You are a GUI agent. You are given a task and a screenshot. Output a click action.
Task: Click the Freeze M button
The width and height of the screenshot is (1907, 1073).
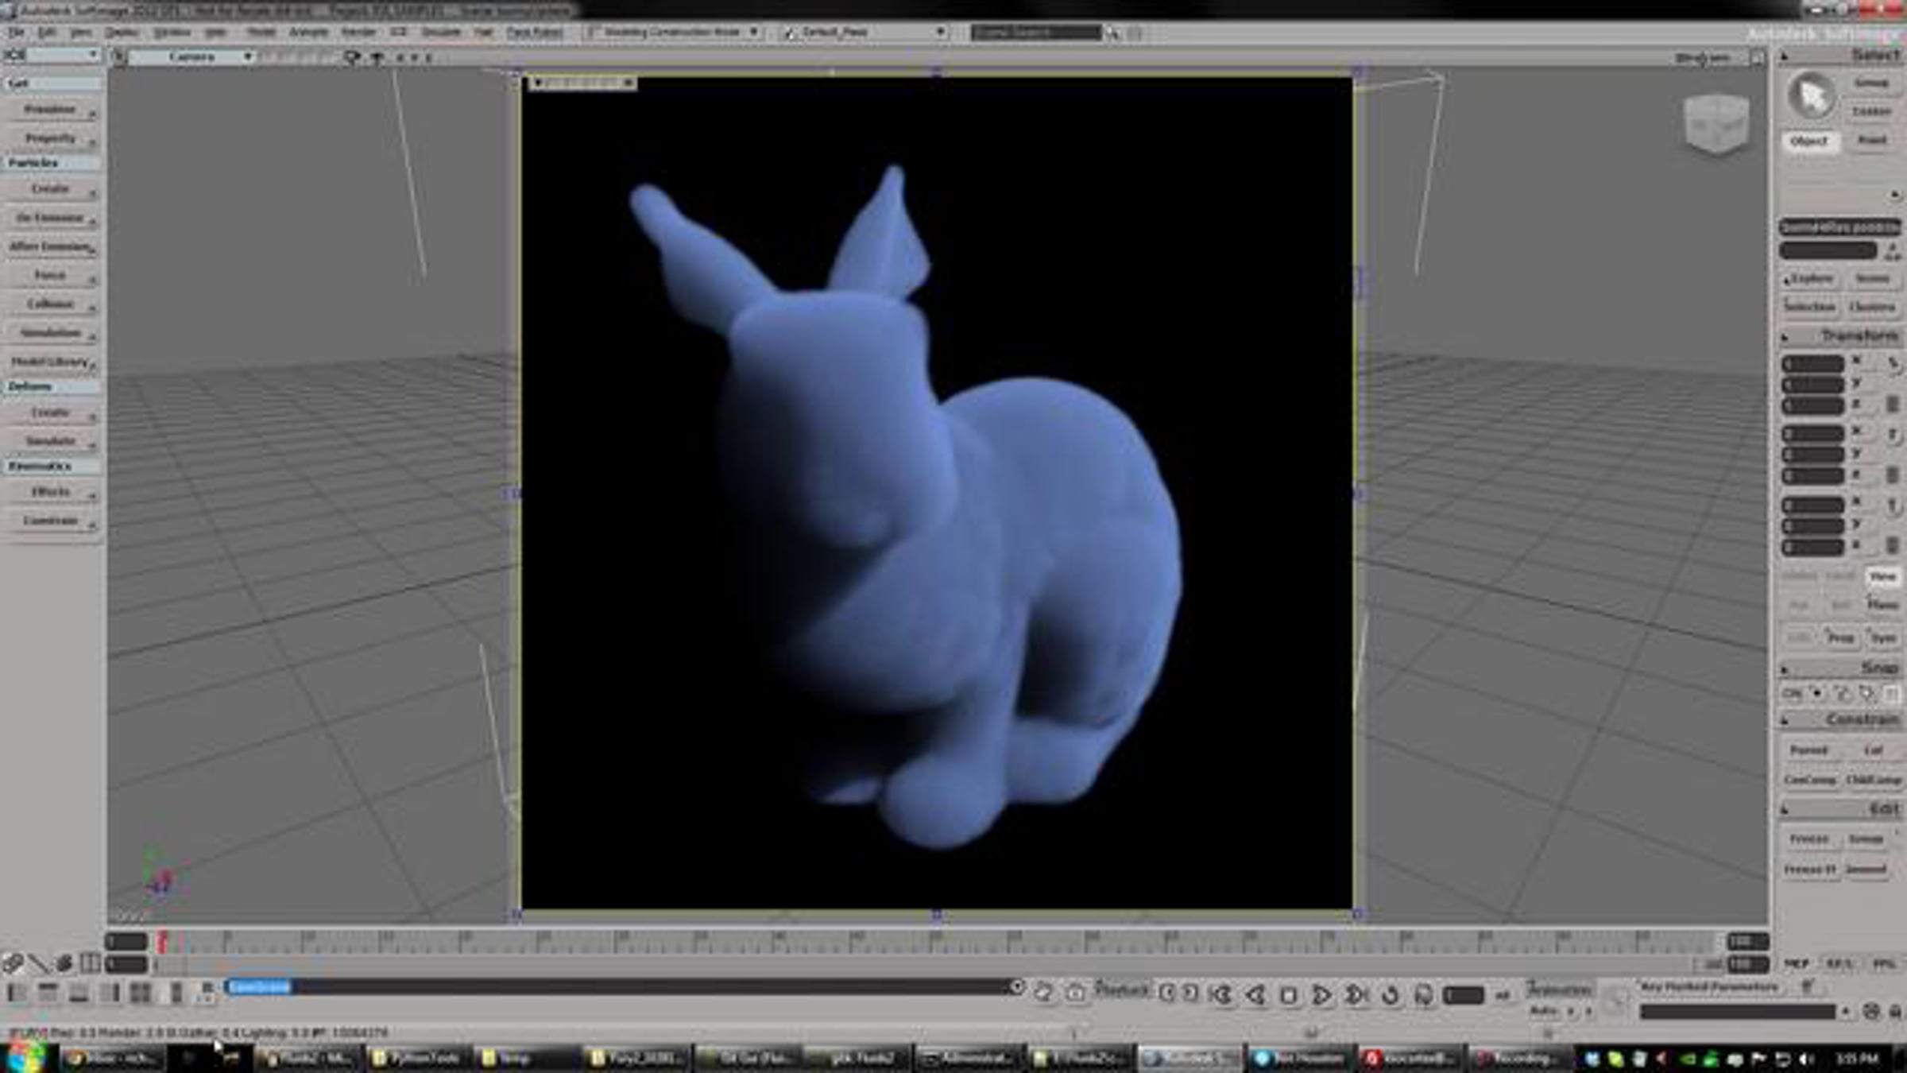(x=1809, y=869)
